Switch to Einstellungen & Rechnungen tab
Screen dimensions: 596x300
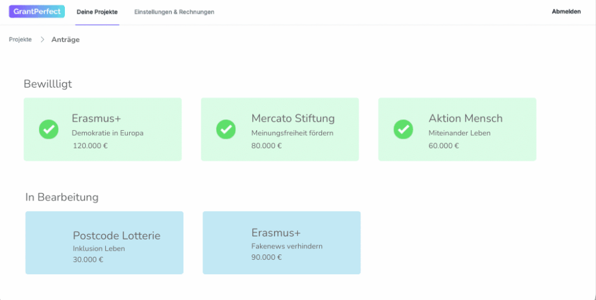(174, 12)
